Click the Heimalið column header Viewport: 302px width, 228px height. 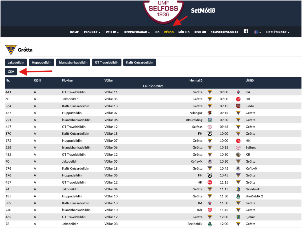pos(196,80)
